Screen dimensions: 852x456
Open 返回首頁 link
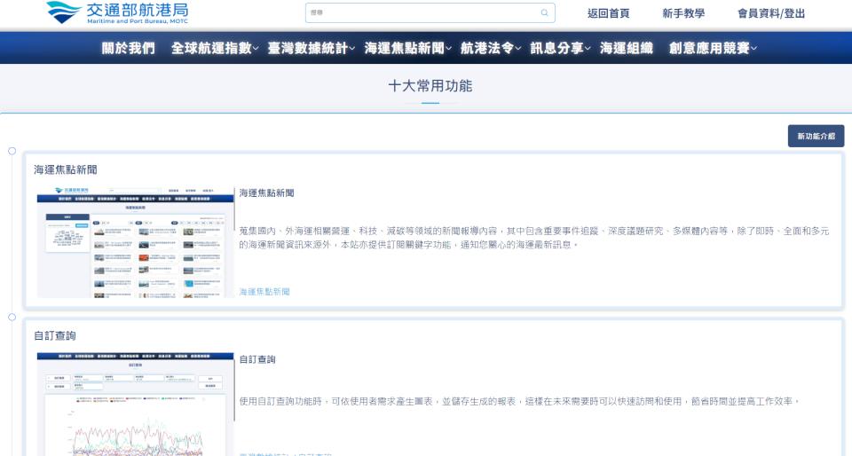click(x=608, y=13)
